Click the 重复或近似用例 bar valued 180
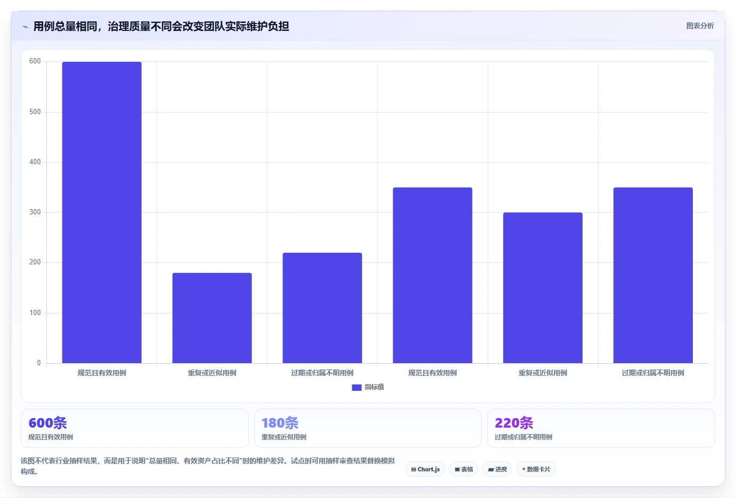 [212, 318]
